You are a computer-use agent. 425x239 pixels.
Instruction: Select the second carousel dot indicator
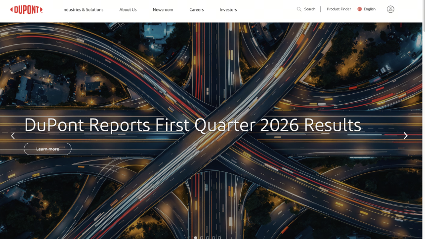[x=202, y=238]
